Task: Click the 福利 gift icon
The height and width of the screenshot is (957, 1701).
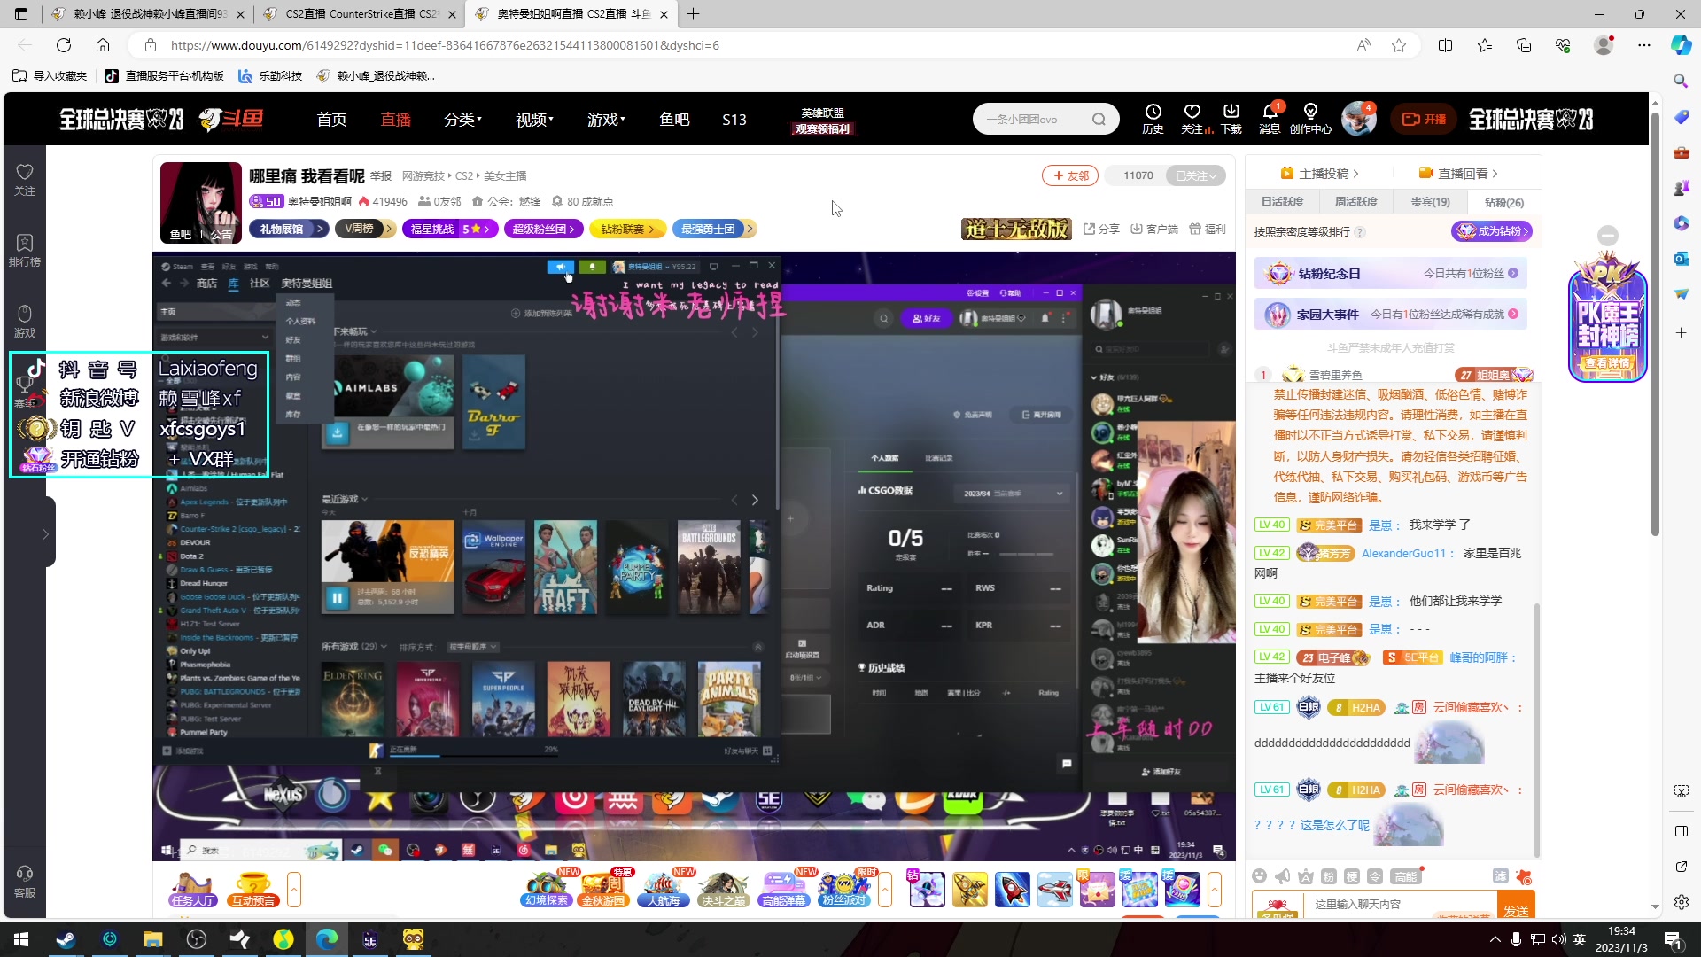Action: [1208, 229]
